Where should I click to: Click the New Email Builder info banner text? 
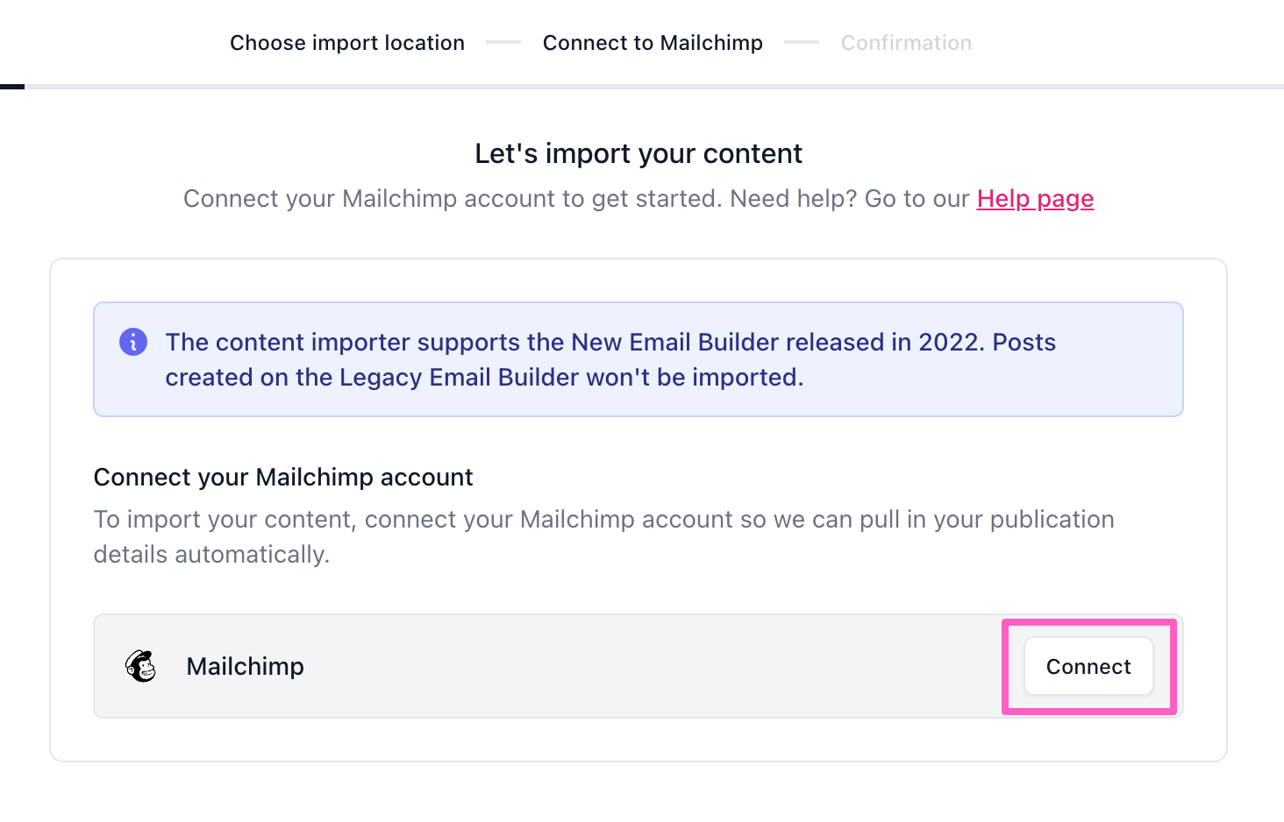pyautogui.click(x=610, y=342)
